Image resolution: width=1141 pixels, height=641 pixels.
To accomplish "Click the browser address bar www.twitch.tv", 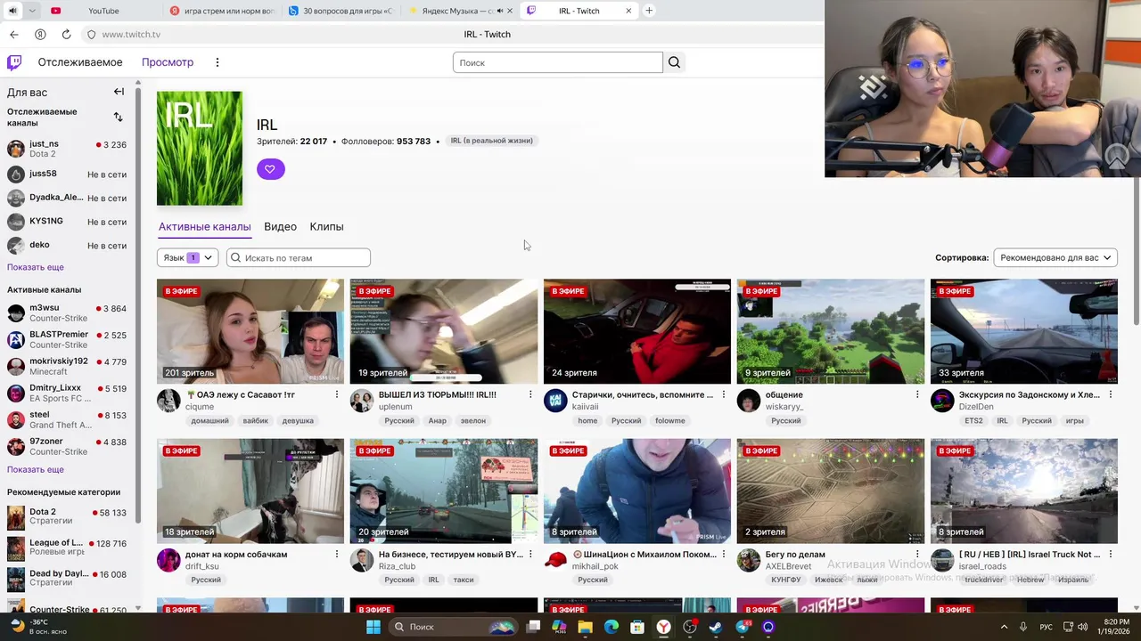I will (x=131, y=34).
